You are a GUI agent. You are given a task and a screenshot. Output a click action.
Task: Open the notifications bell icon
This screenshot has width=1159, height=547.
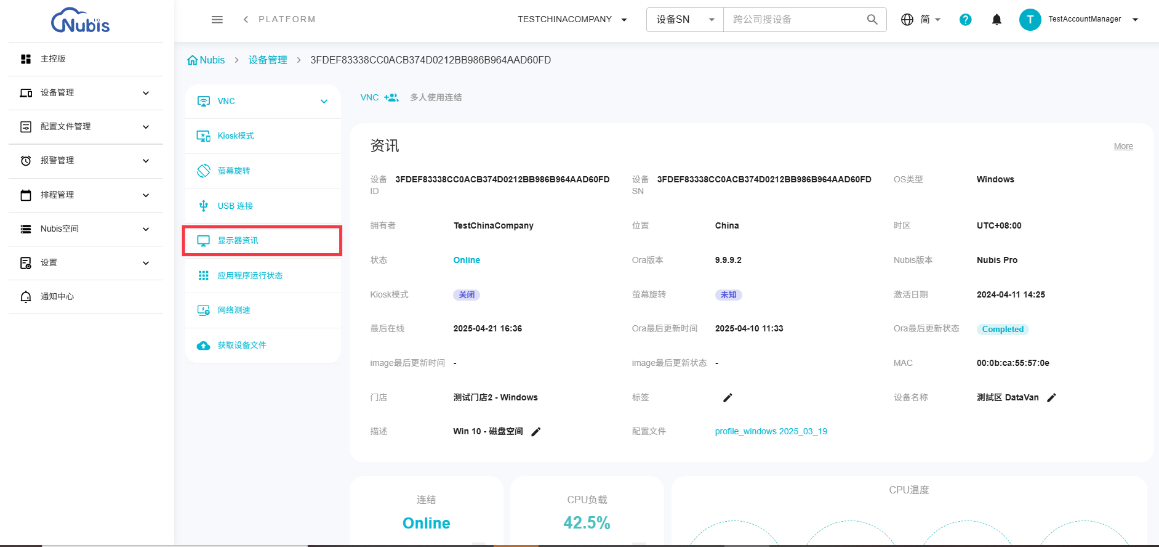point(997,20)
